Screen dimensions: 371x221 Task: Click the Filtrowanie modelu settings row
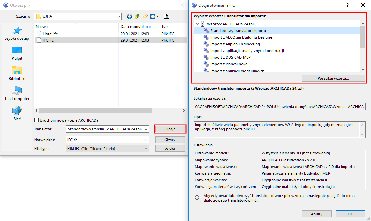(x=279, y=153)
